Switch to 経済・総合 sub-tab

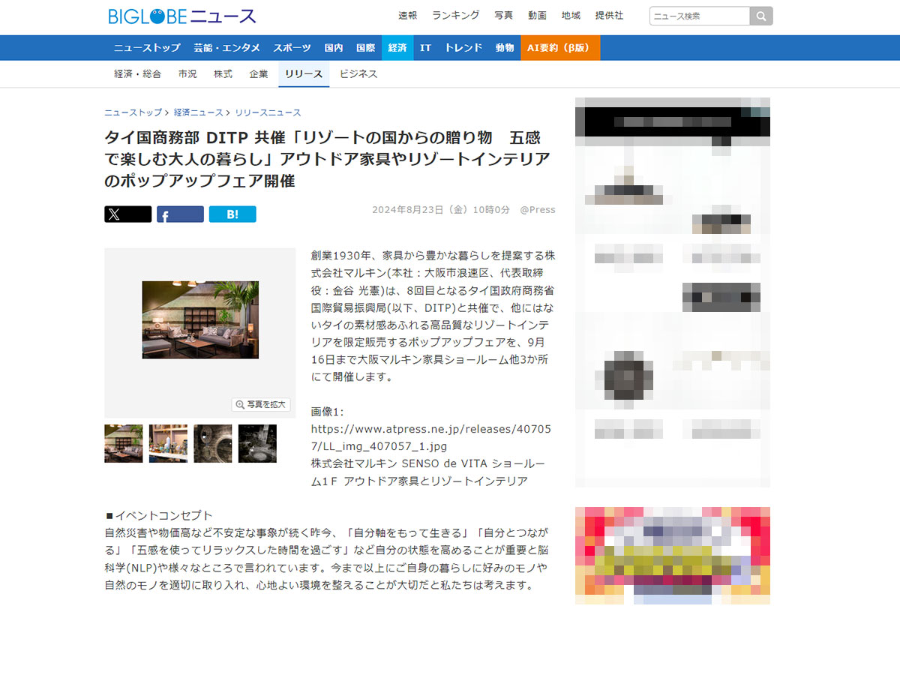[x=137, y=74]
